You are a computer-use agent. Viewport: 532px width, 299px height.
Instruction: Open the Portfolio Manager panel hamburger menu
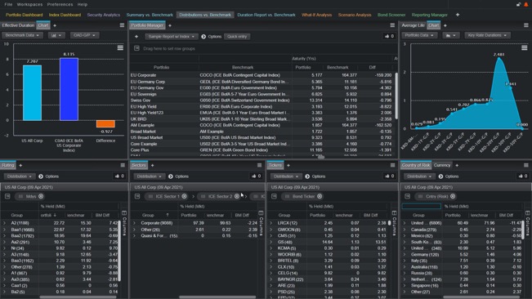click(x=392, y=25)
